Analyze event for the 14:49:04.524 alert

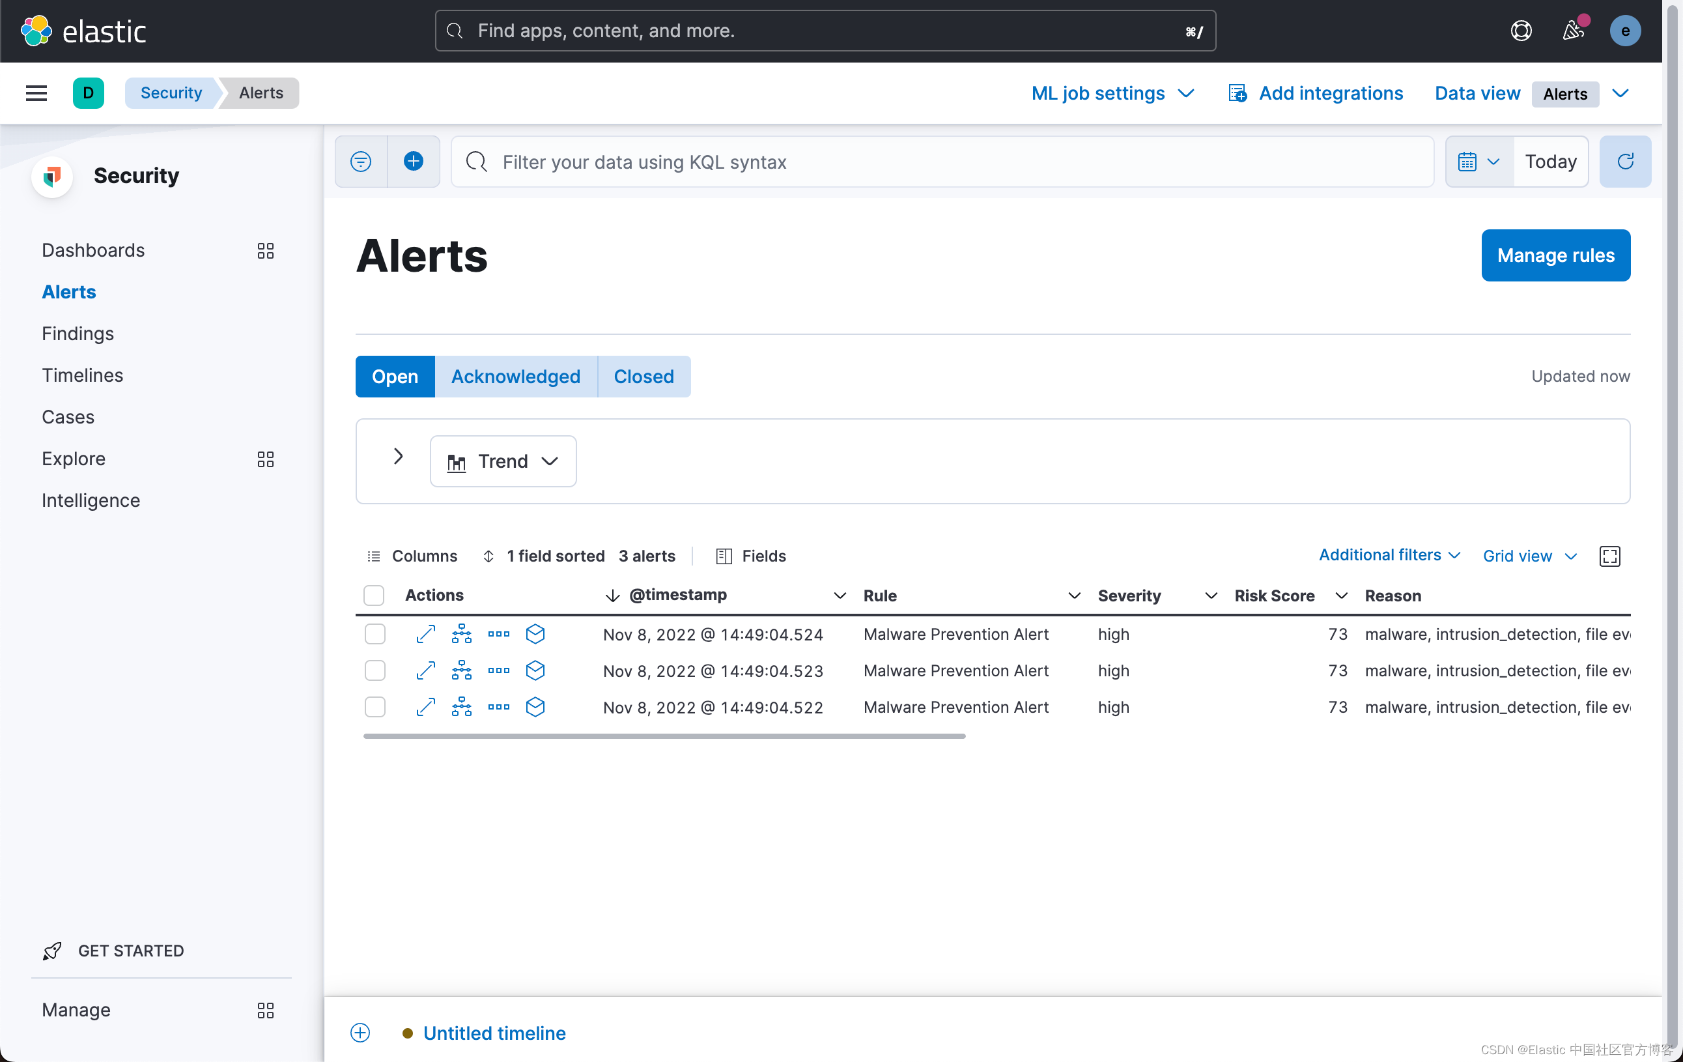click(x=462, y=634)
